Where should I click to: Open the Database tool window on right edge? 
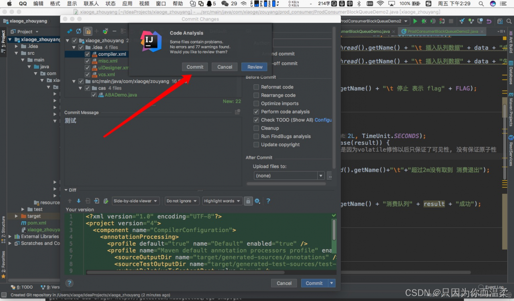(x=511, y=73)
